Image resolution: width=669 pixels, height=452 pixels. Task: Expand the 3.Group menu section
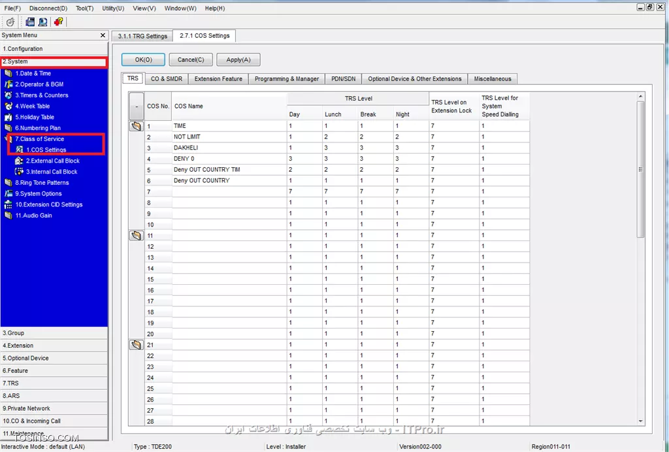pyautogui.click(x=54, y=333)
